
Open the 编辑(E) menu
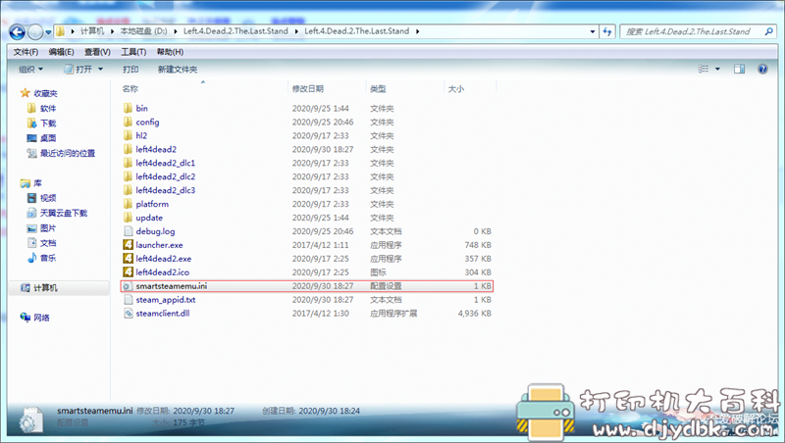coord(61,52)
